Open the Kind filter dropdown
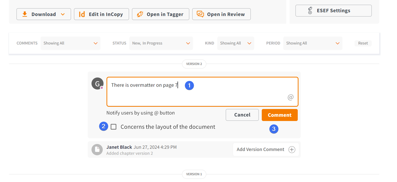 click(x=236, y=43)
